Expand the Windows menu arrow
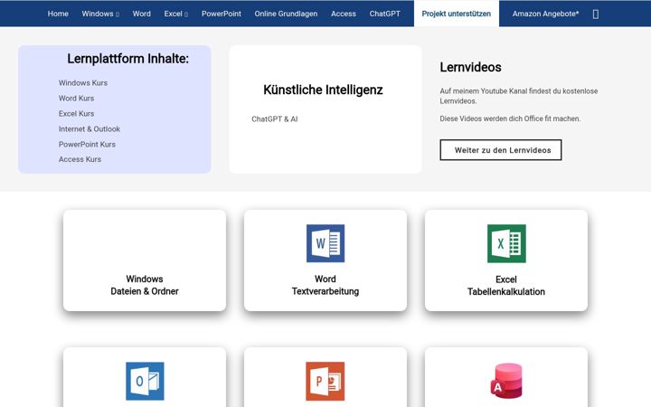Screen dimensions: 651x407 pyautogui.click(x=118, y=14)
